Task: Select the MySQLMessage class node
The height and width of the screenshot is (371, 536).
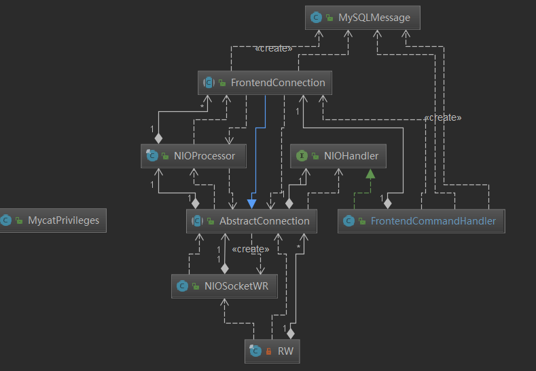Action: 362,18
